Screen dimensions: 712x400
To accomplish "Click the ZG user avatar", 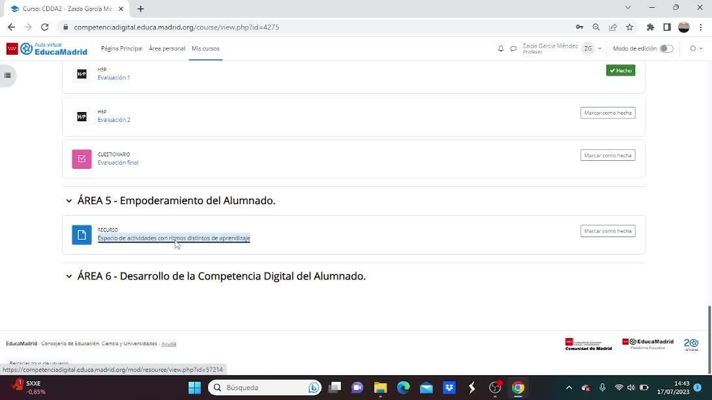I will 588,48.
